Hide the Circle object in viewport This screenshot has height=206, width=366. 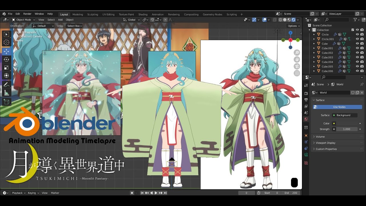[x=357, y=34]
